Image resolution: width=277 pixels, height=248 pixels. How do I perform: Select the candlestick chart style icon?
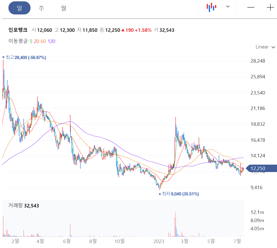click(211, 7)
